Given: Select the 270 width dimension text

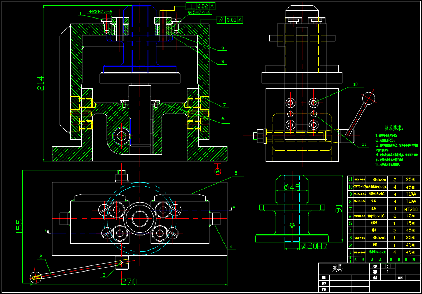Looking at the screenshot, I should click(129, 282).
